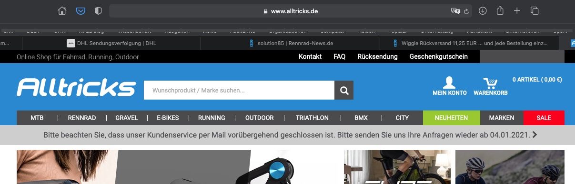Click the Kundenservice notice banner text
This screenshot has width=575, height=184.
point(286,135)
